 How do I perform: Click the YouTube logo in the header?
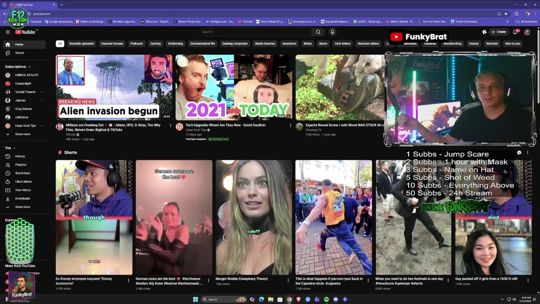(x=25, y=32)
